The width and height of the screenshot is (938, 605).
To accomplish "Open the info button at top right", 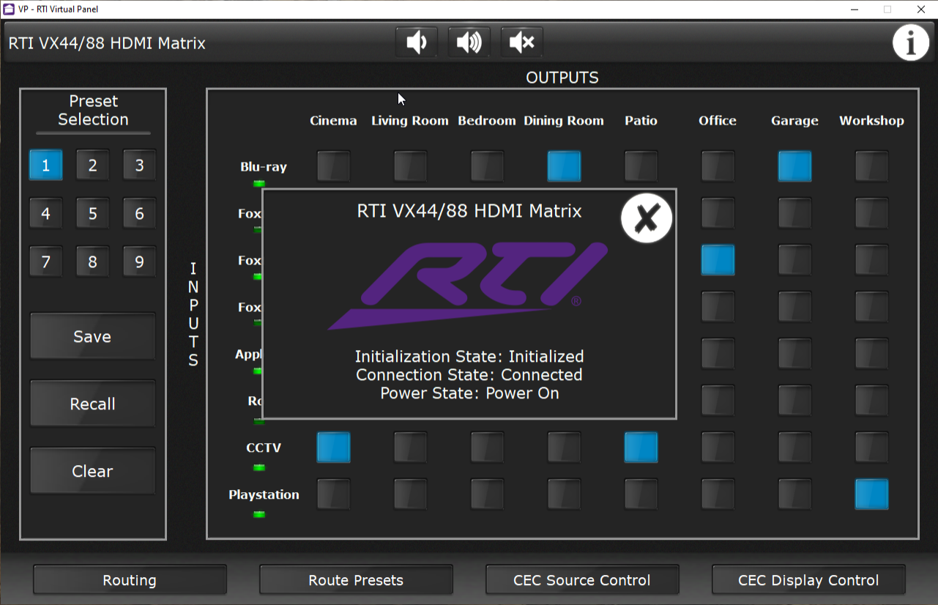I will [x=911, y=43].
